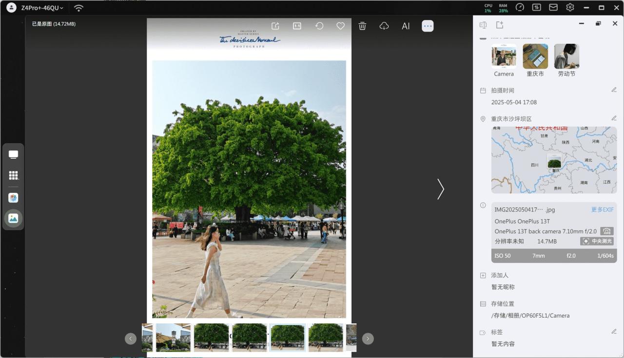Open the photo gallery icon in the left dock
The width and height of the screenshot is (624, 358).
pyautogui.click(x=13, y=218)
